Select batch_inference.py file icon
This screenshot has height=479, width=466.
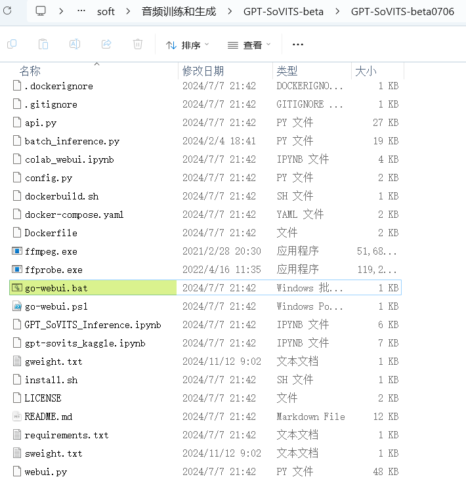point(17,141)
